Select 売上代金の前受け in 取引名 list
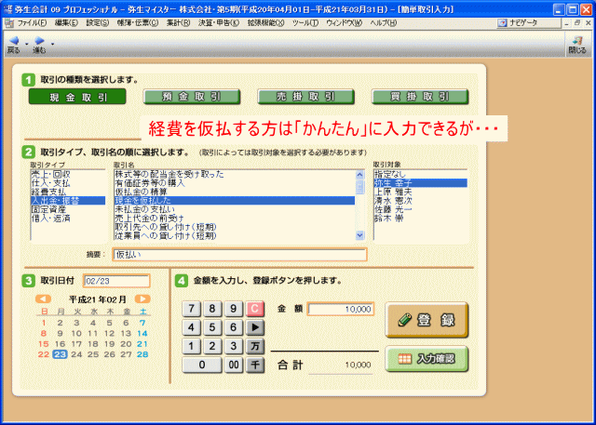 [x=235, y=219]
